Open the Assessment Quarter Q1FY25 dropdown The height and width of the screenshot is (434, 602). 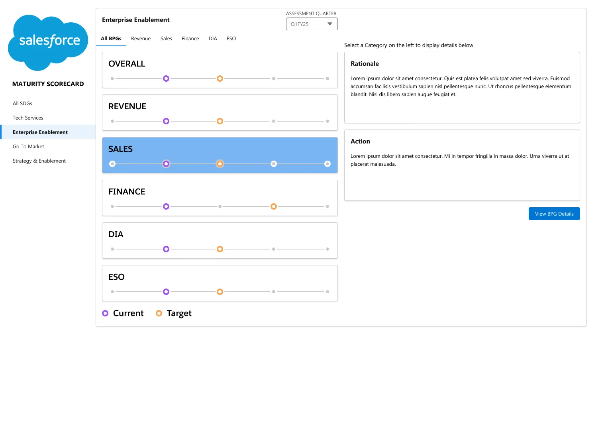pos(312,24)
